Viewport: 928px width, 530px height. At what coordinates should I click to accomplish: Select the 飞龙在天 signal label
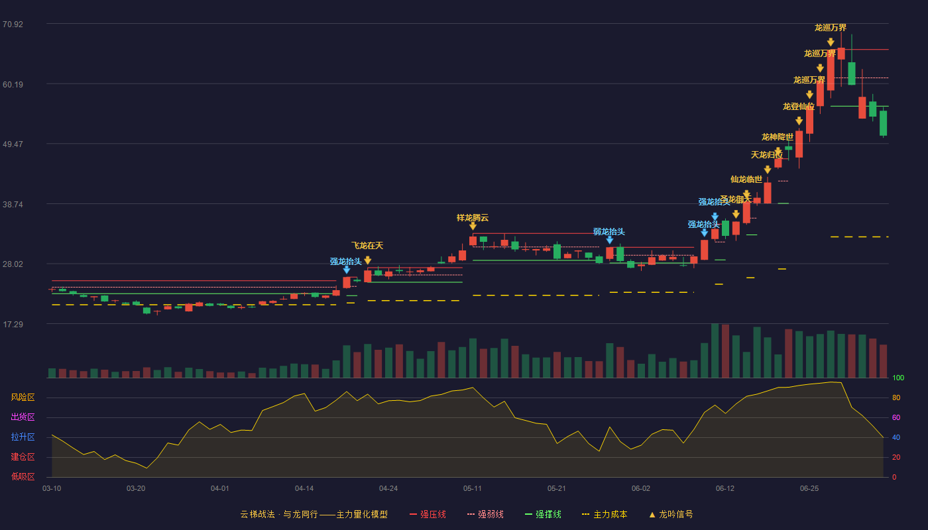pos(367,246)
